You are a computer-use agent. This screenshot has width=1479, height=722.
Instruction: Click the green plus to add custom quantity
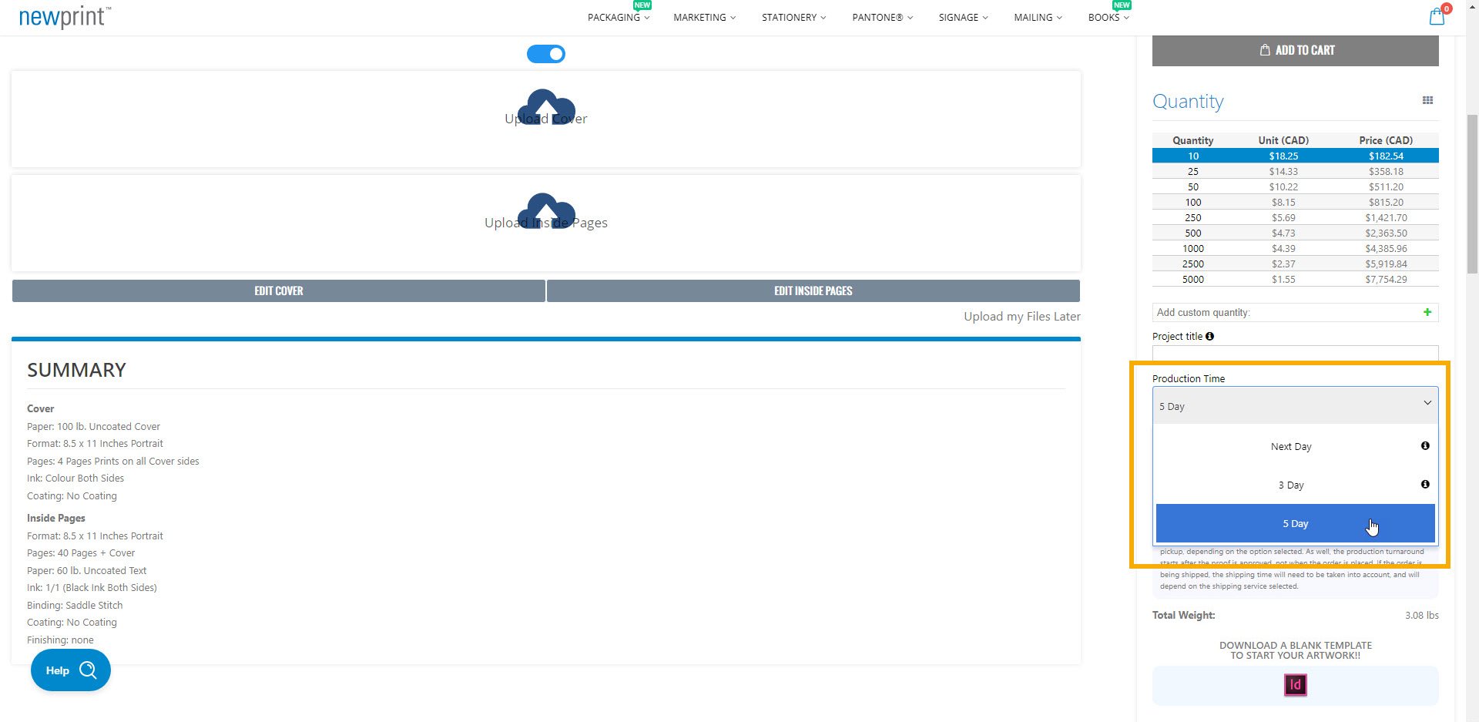[1427, 312]
